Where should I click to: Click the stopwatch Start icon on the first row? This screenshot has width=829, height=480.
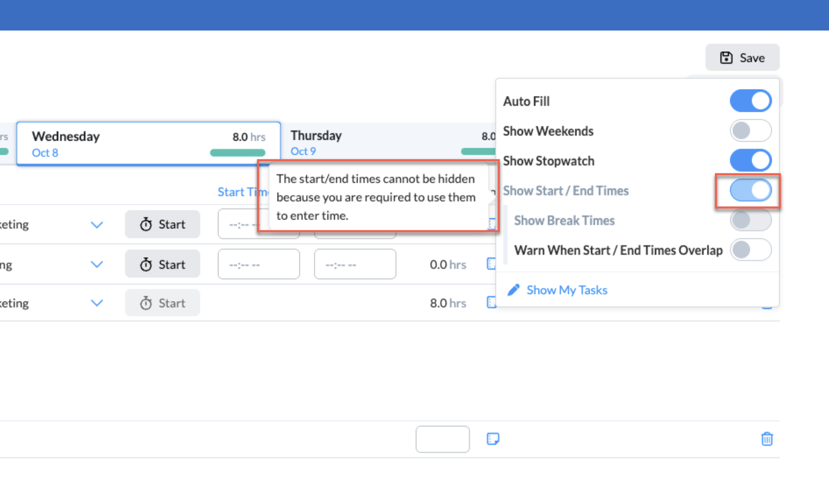145,224
